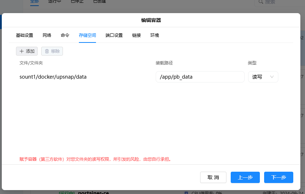Select the sount1/docker/upsnap/data folder row

53,77
